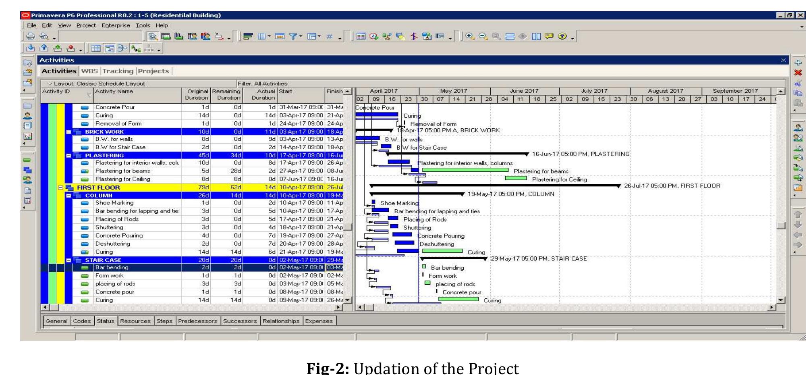811x375 pixels.
Task: Open the Bars formatting tool
Action: [248, 36]
